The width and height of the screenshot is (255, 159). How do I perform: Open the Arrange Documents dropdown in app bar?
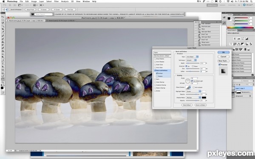click(35, 5)
